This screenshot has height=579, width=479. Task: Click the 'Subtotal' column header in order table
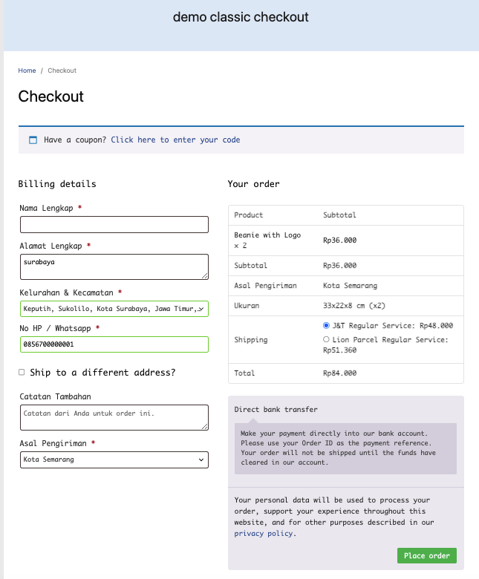[x=340, y=215]
